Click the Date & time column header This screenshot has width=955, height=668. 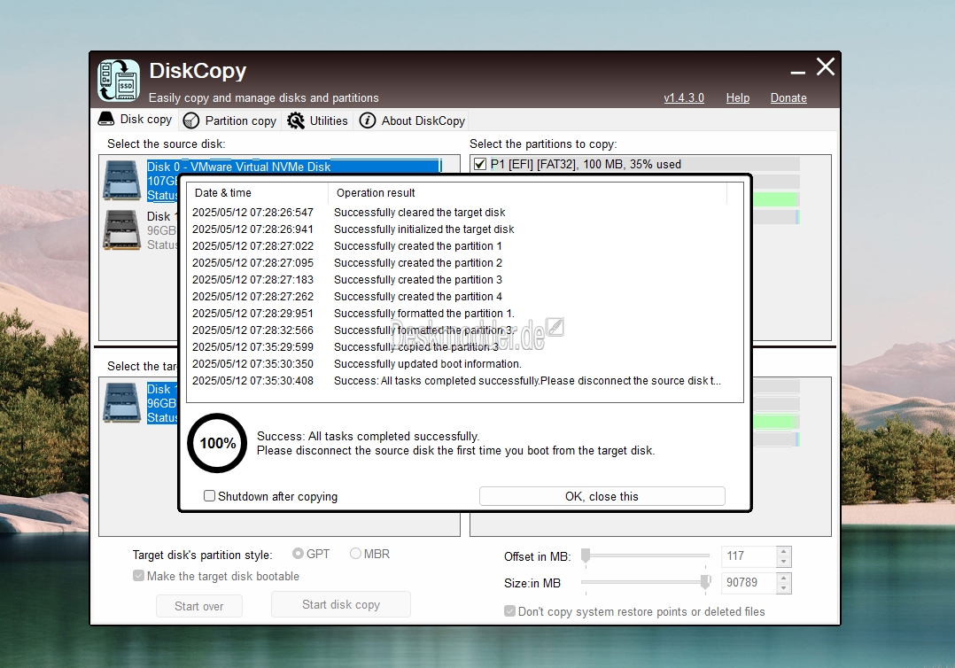tap(258, 193)
